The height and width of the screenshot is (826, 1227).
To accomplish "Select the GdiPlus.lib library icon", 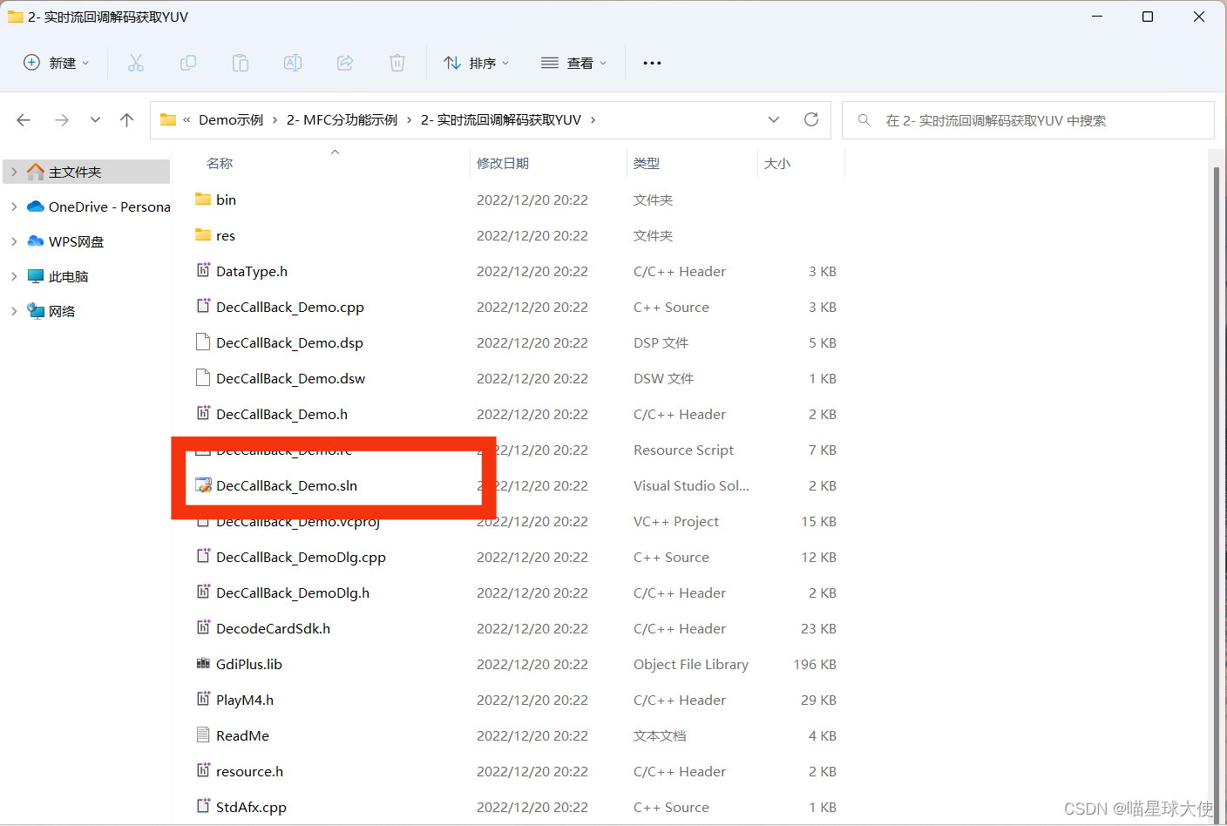I will pyautogui.click(x=203, y=664).
